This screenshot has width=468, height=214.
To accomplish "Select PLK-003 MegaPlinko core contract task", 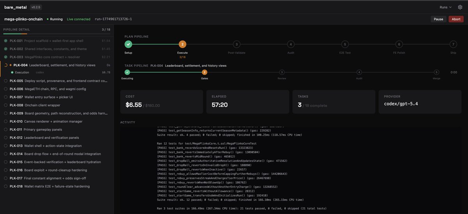I will click(57, 57).
